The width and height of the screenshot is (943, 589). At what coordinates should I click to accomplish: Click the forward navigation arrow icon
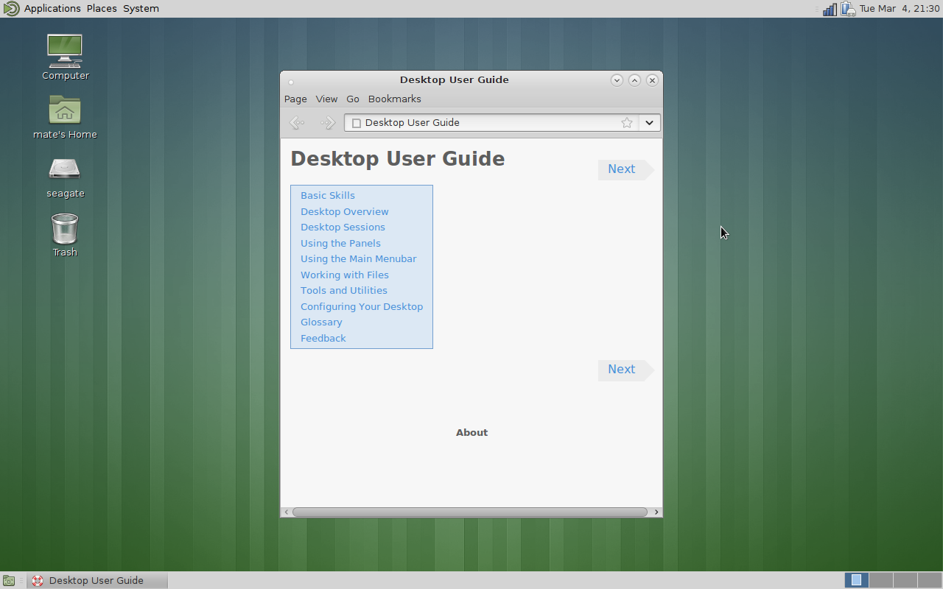(x=328, y=123)
